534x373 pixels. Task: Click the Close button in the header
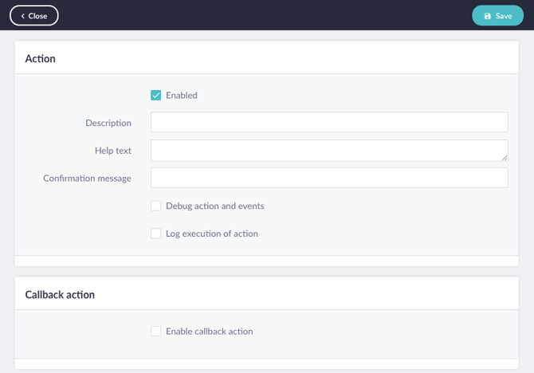click(34, 16)
